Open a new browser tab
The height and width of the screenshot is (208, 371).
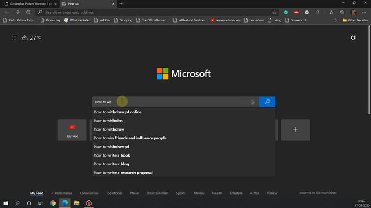[121, 4]
